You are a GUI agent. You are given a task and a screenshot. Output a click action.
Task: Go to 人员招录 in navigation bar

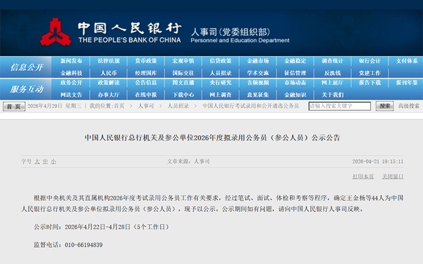click(x=220, y=73)
